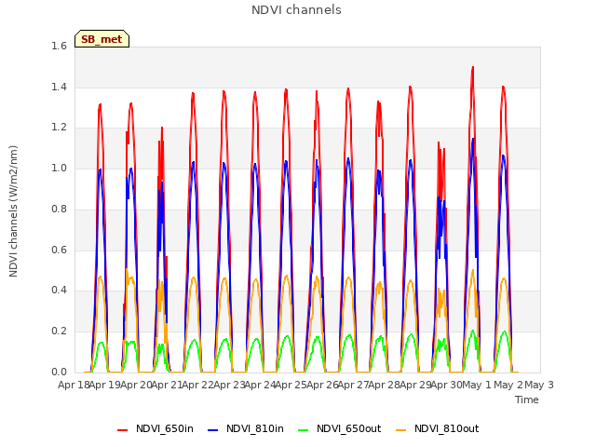This screenshot has height=447, width=596.
Task: Click the 1.0 y-axis tick label
Action: coord(59,168)
